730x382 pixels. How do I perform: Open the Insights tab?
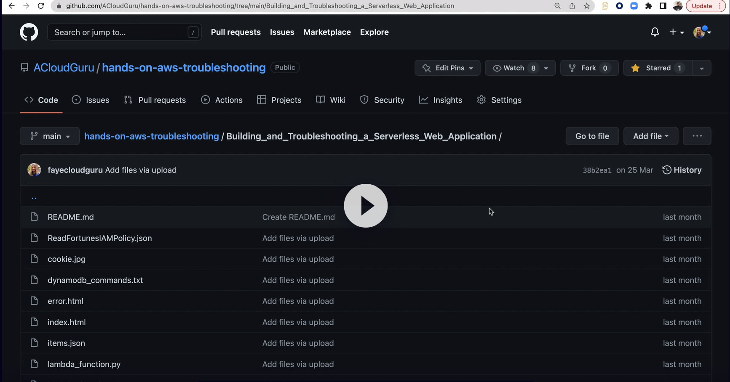click(x=441, y=100)
